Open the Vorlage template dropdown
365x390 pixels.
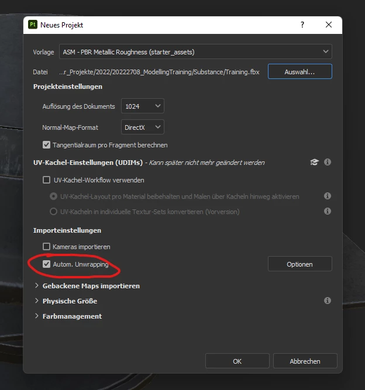click(195, 51)
